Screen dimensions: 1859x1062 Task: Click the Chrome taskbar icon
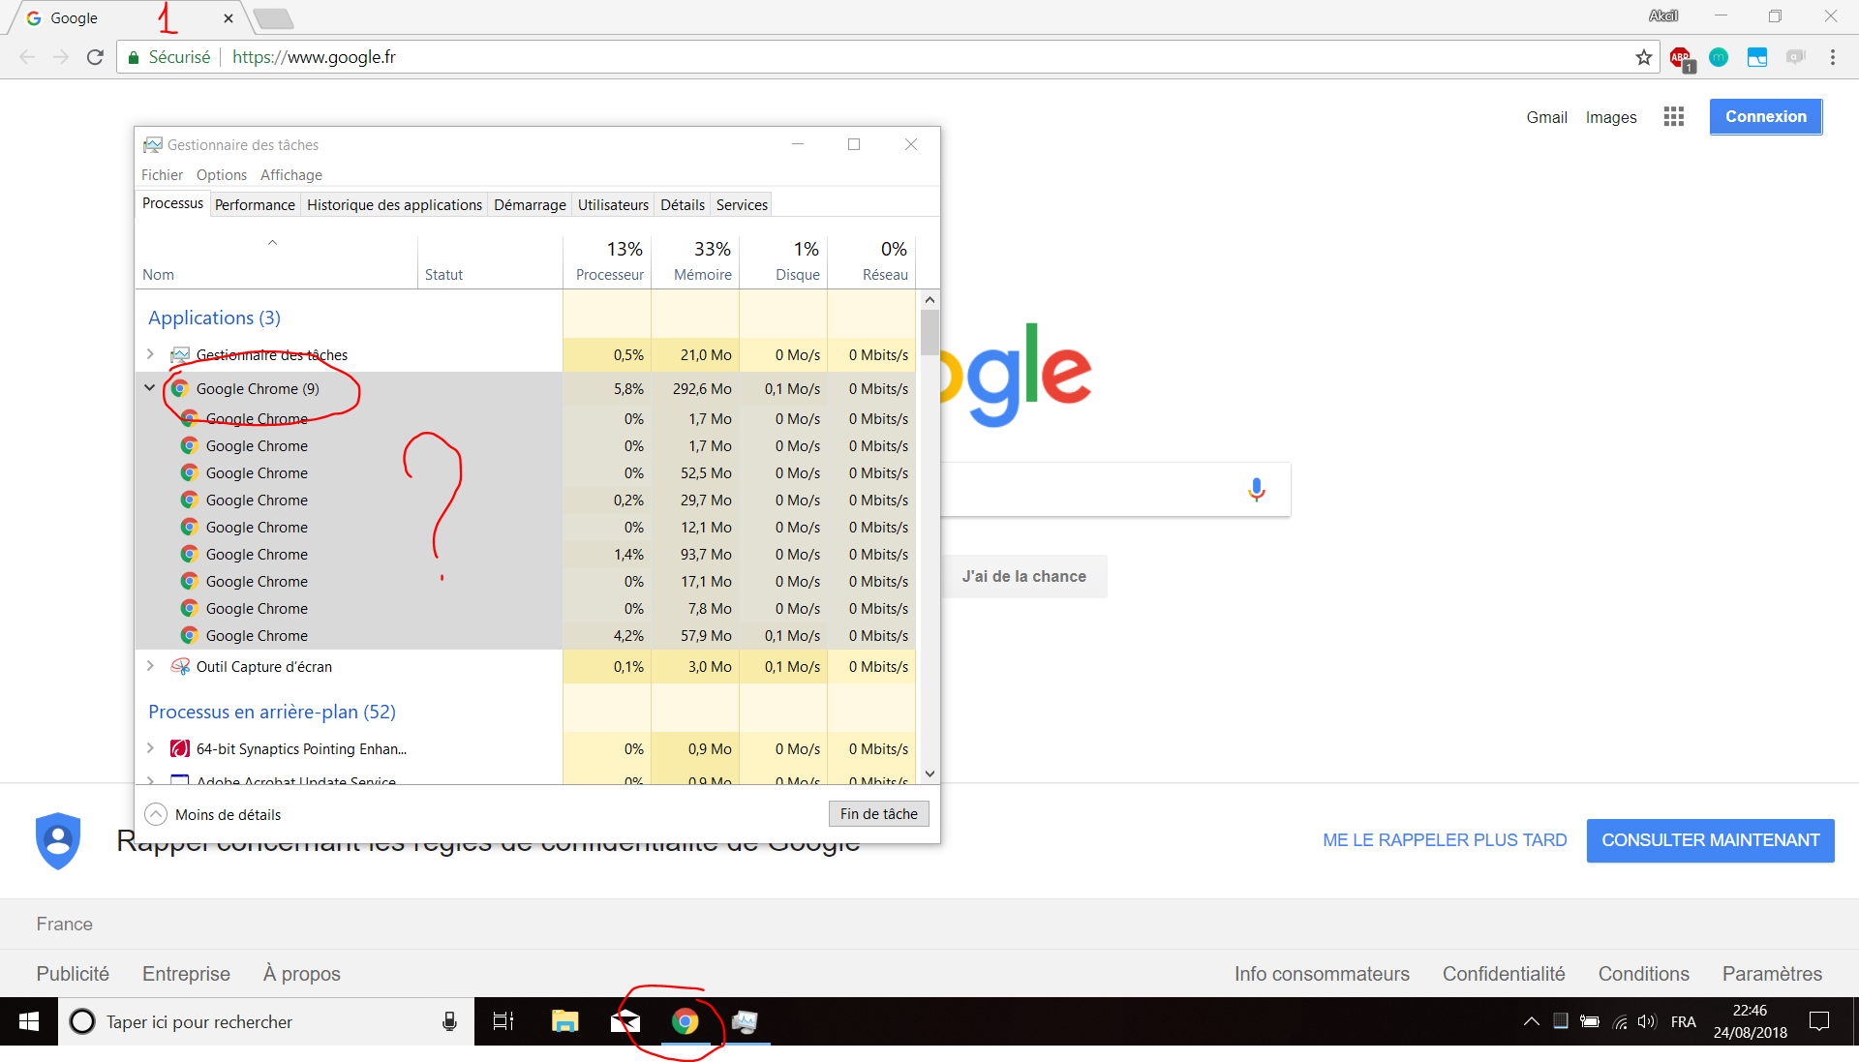pos(686,1021)
